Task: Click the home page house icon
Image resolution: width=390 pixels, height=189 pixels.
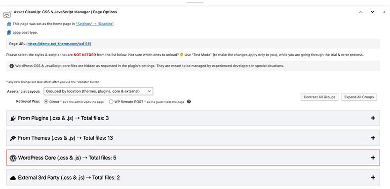Action: 9,24
